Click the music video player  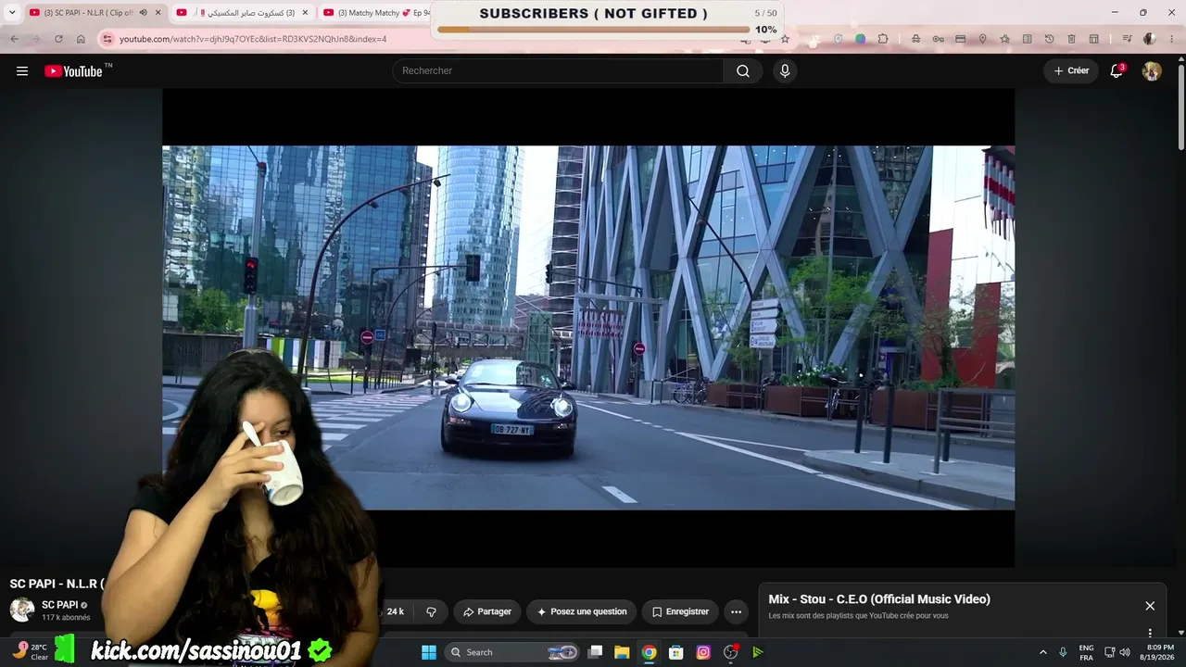pos(588,327)
